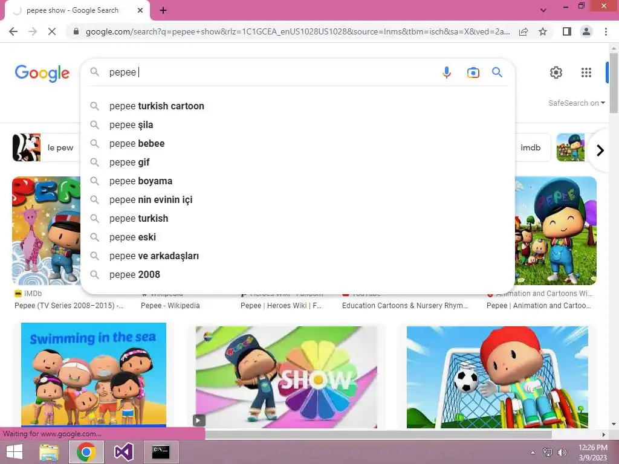Open Education Cartoons & Nursery Rhymes result
The width and height of the screenshot is (619, 464).
pos(404,305)
